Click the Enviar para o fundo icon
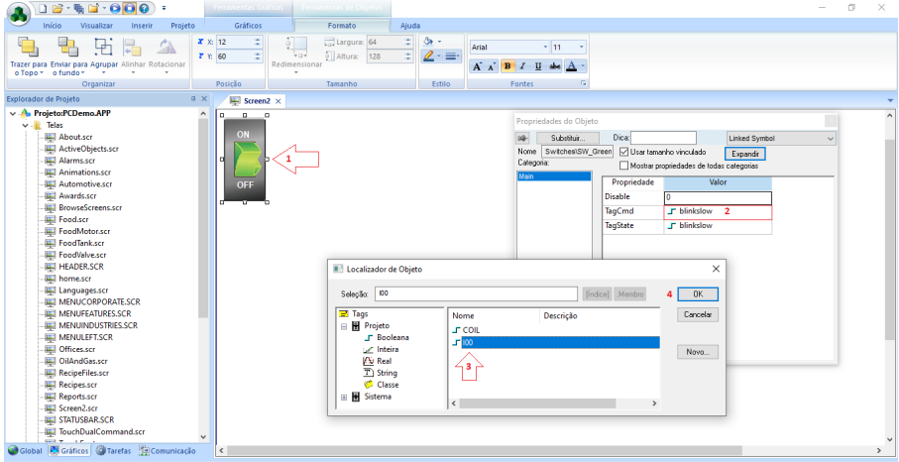This screenshot has height=462, width=899. (x=67, y=47)
